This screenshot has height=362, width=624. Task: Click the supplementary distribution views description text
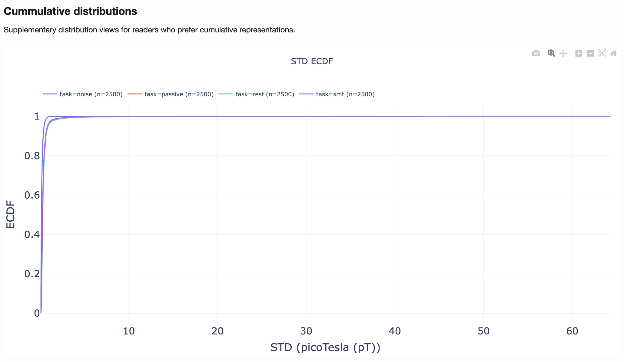click(x=149, y=30)
